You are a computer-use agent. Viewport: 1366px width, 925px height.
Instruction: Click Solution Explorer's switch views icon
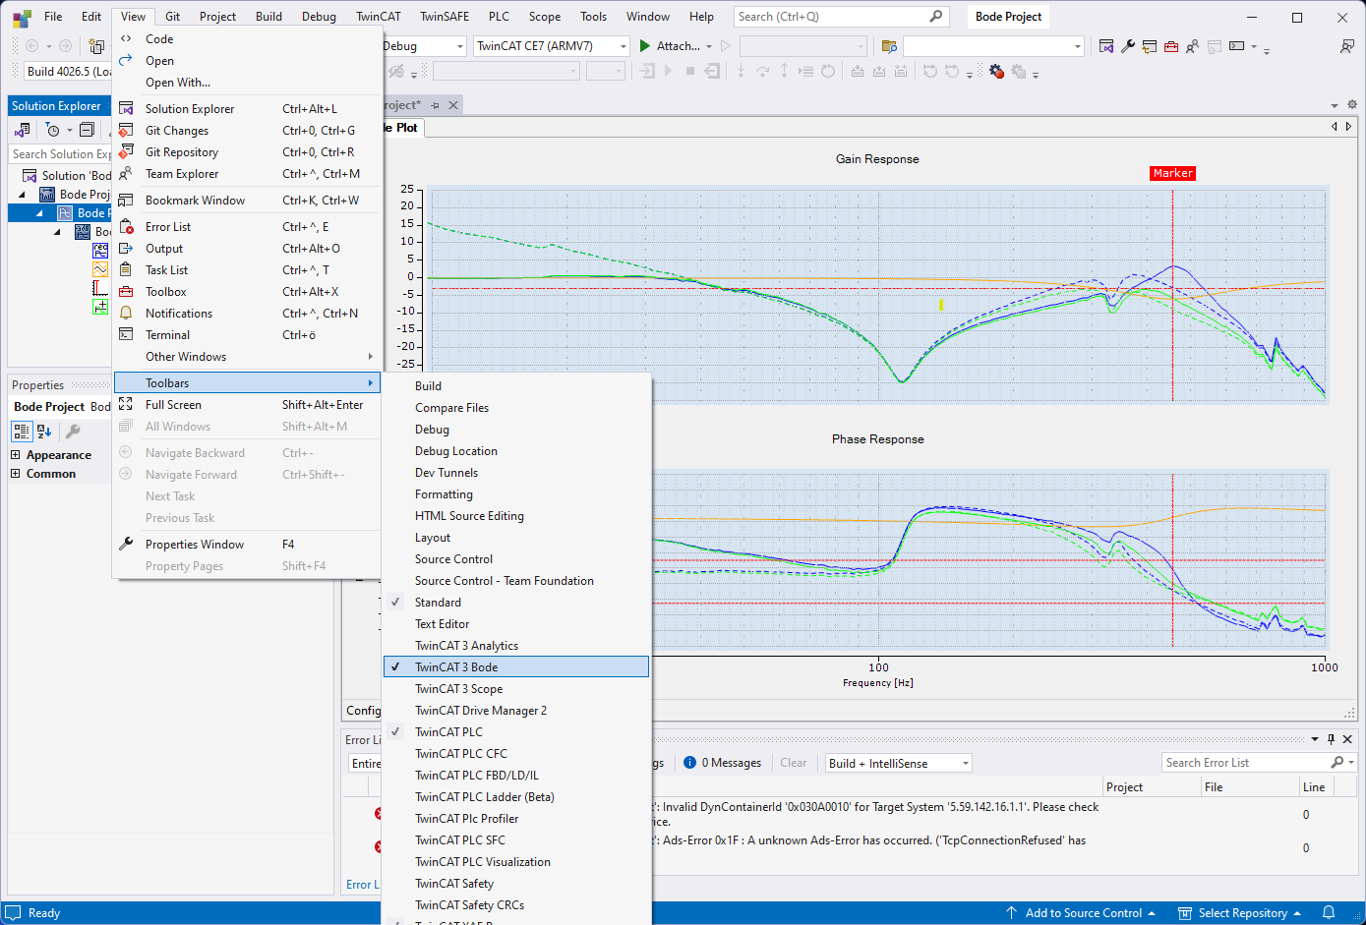pyautogui.click(x=23, y=130)
